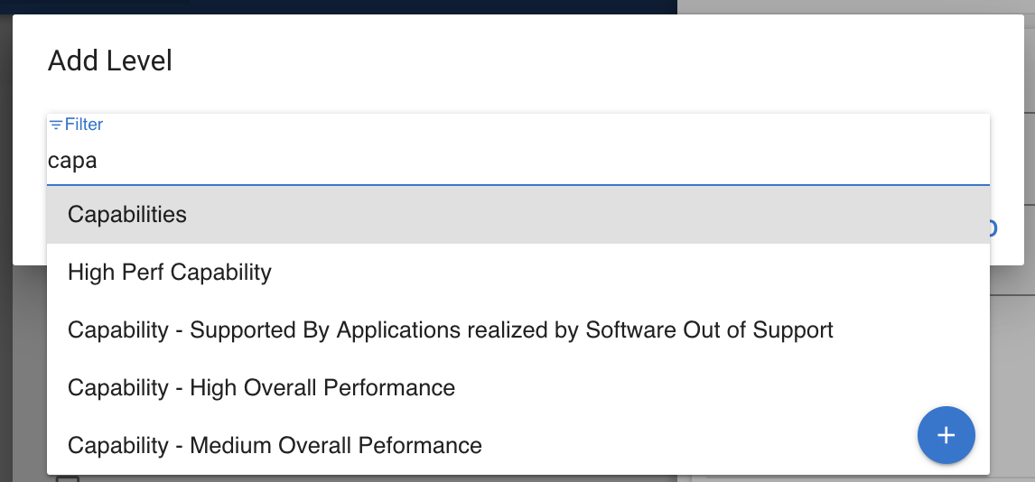Place the cursor after the typed capa text
The height and width of the screenshot is (482, 1035).
click(98, 162)
